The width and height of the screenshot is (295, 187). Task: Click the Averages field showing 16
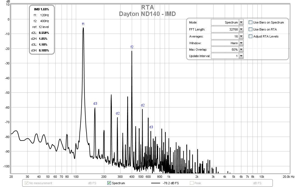[225, 36]
